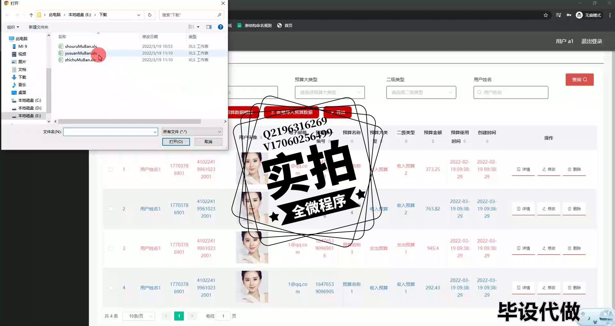Sort table by 预算金额 column arrows
Viewport: 615px width, 326px height.
pyautogui.click(x=433, y=141)
